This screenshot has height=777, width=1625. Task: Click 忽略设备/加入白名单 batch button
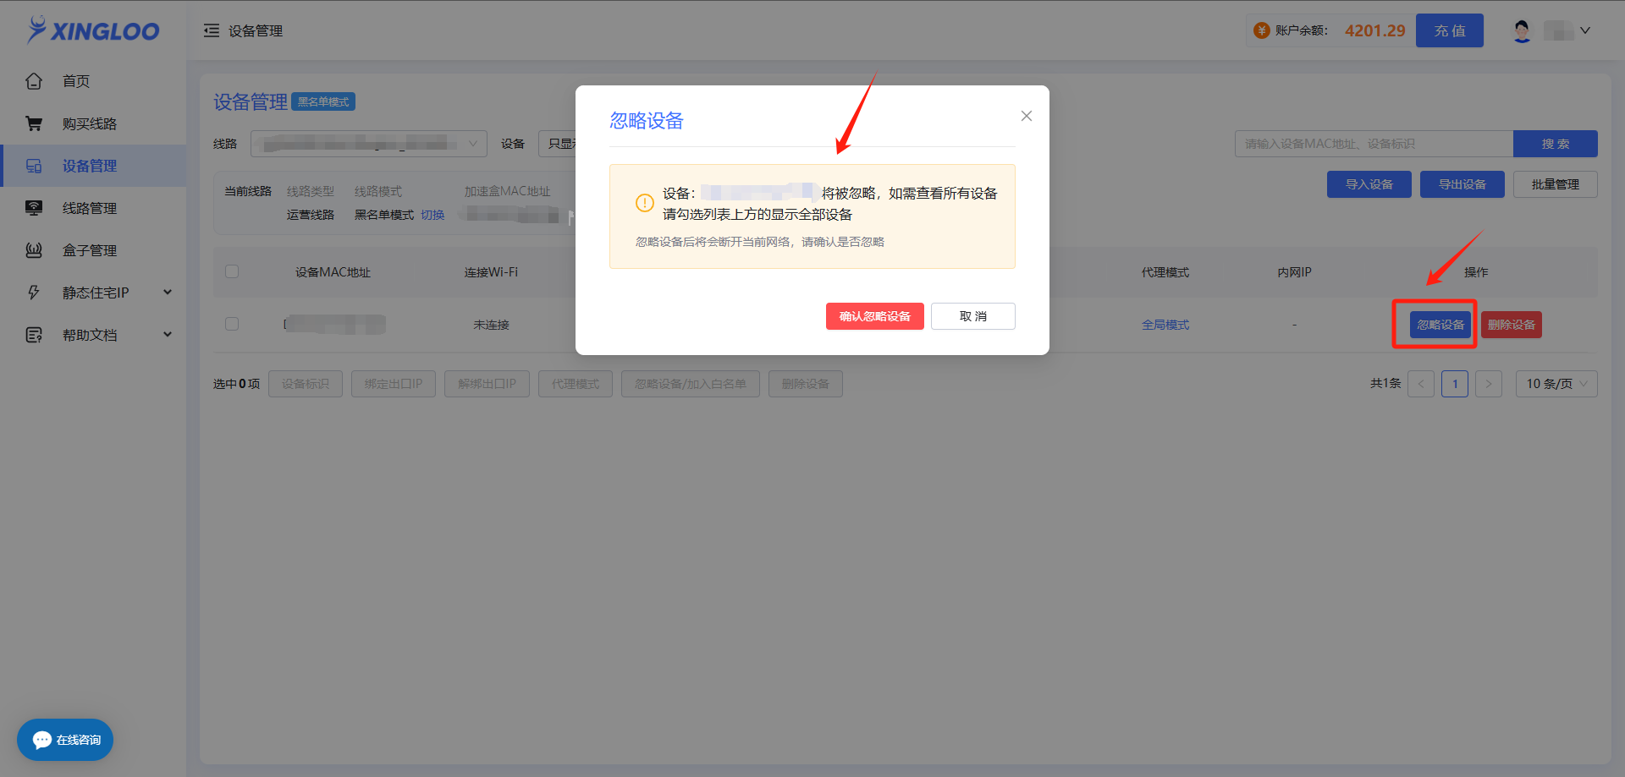(x=691, y=384)
